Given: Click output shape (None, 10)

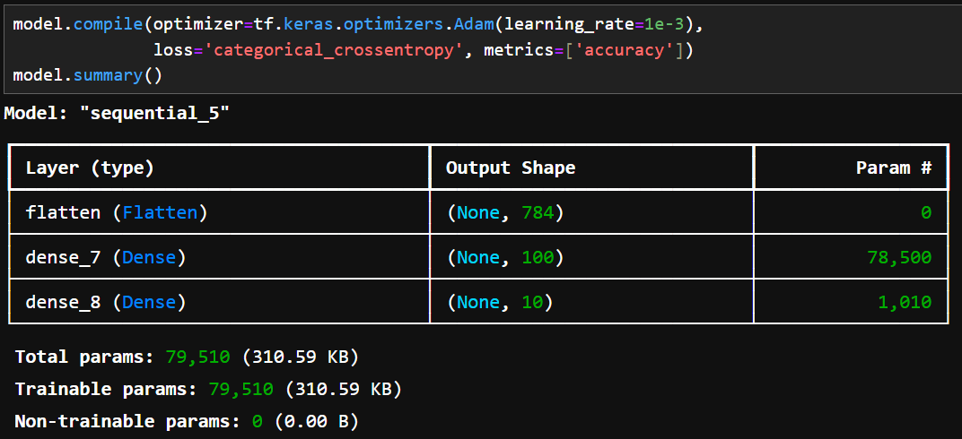Looking at the screenshot, I should coord(500,302).
